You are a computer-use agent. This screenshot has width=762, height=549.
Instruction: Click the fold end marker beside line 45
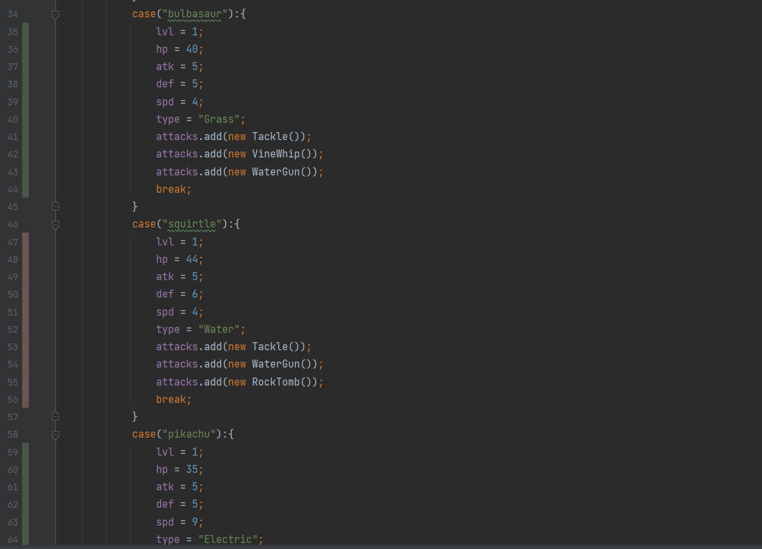56,207
